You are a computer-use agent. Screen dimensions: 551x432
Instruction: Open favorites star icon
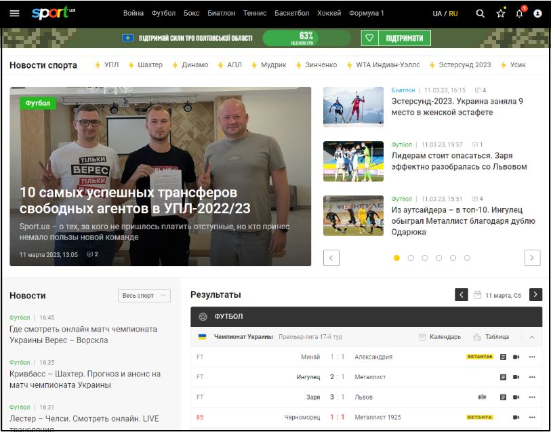(x=500, y=14)
